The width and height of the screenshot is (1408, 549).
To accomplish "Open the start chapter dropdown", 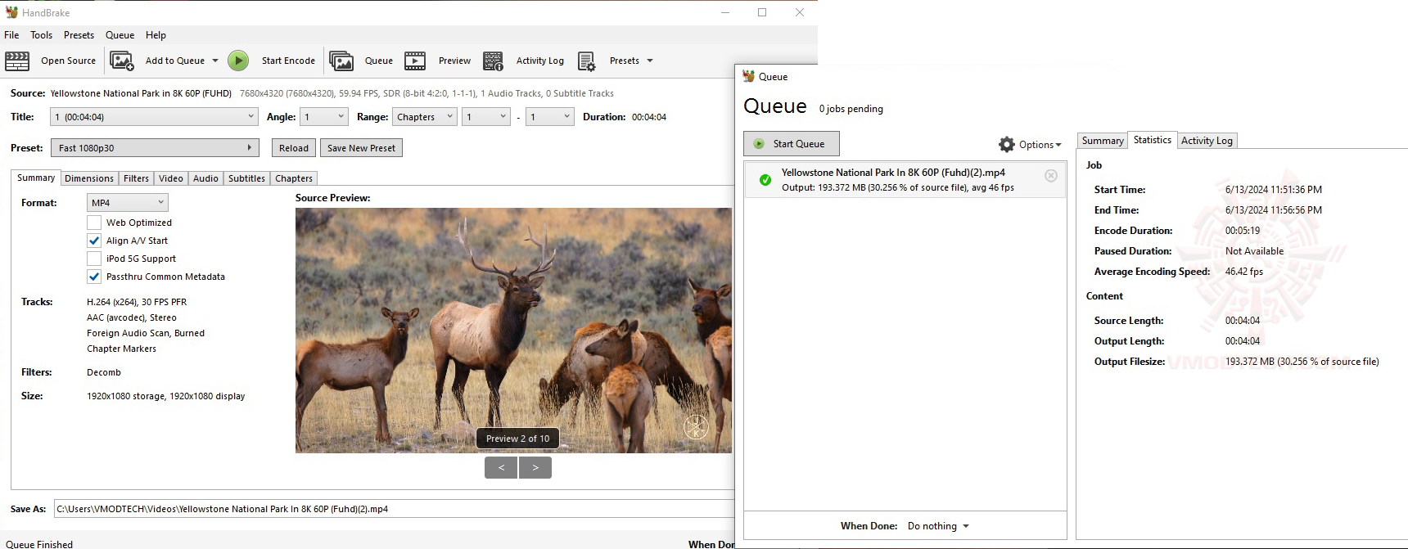I will pyautogui.click(x=486, y=117).
